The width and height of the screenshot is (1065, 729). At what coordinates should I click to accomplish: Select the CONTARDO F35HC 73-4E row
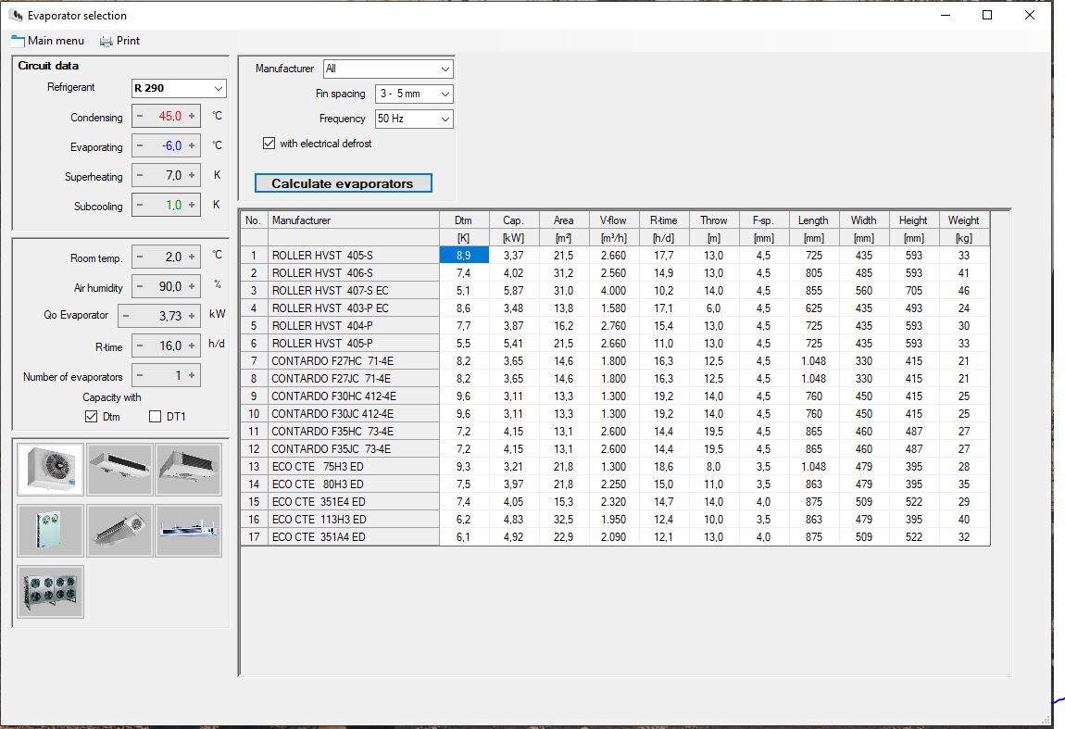pos(332,432)
